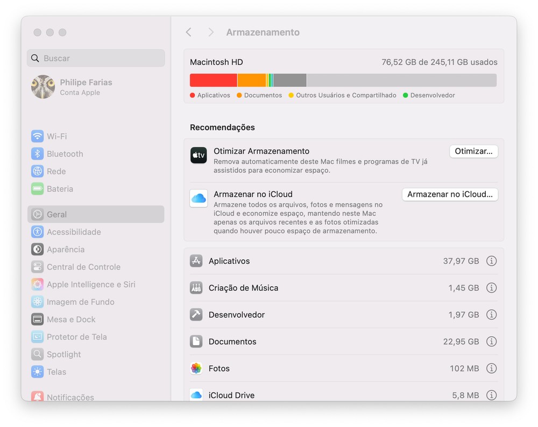The image size is (538, 427).
Task: Click the red Aplicativos segment in storage bar
Action: tap(213, 80)
